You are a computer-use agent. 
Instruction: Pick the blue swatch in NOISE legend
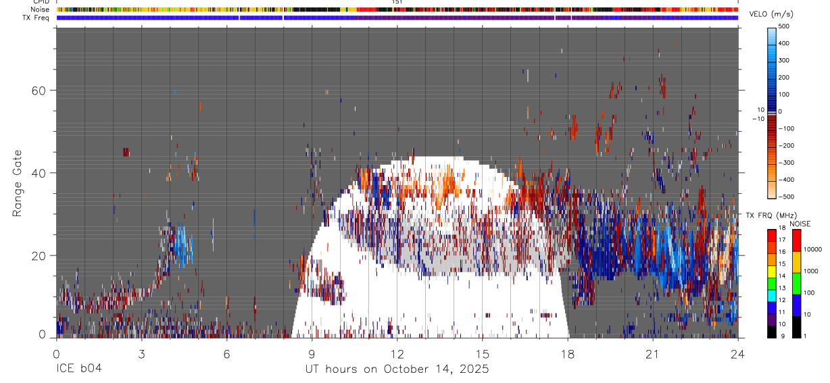(x=796, y=305)
